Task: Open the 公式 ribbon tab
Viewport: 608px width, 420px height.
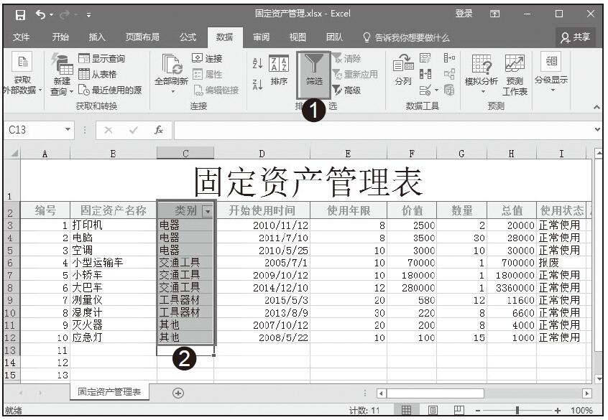Action: pos(188,37)
